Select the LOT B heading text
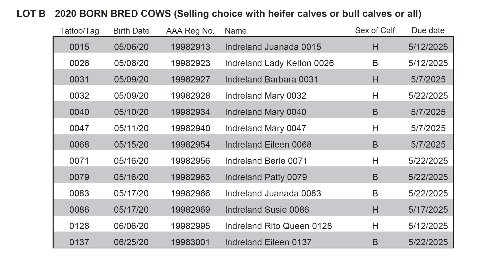This screenshot has width=481, height=262. (x=31, y=14)
